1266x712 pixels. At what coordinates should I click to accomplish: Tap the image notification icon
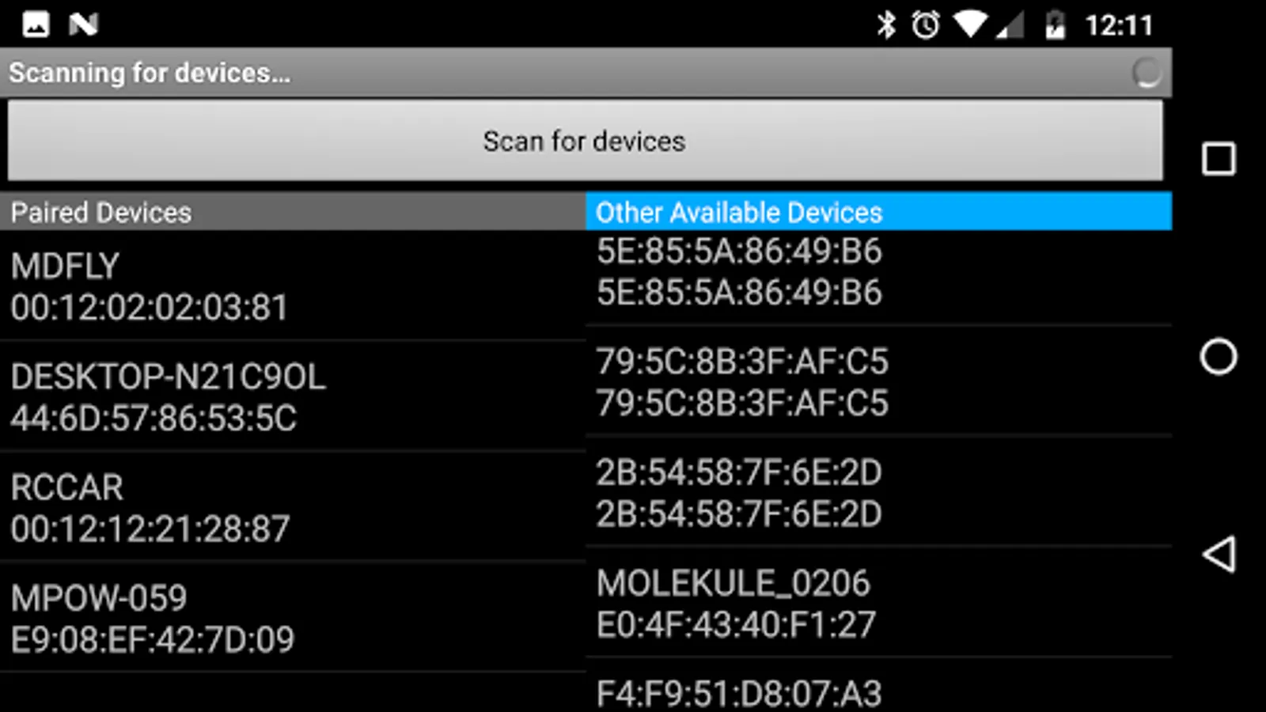tap(36, 25)
